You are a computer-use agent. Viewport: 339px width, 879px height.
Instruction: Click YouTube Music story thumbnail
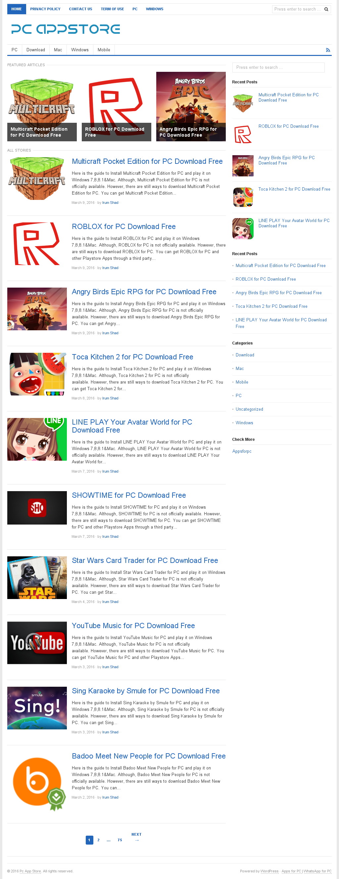pos(37,643)
